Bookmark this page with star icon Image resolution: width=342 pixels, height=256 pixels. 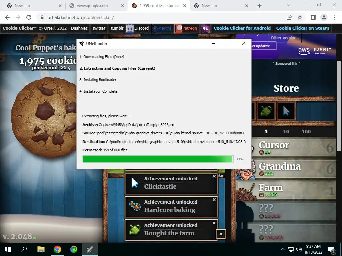coord(300,17)
